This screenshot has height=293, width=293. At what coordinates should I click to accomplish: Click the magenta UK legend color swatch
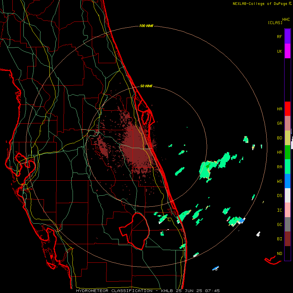click(x=287, y=51)
